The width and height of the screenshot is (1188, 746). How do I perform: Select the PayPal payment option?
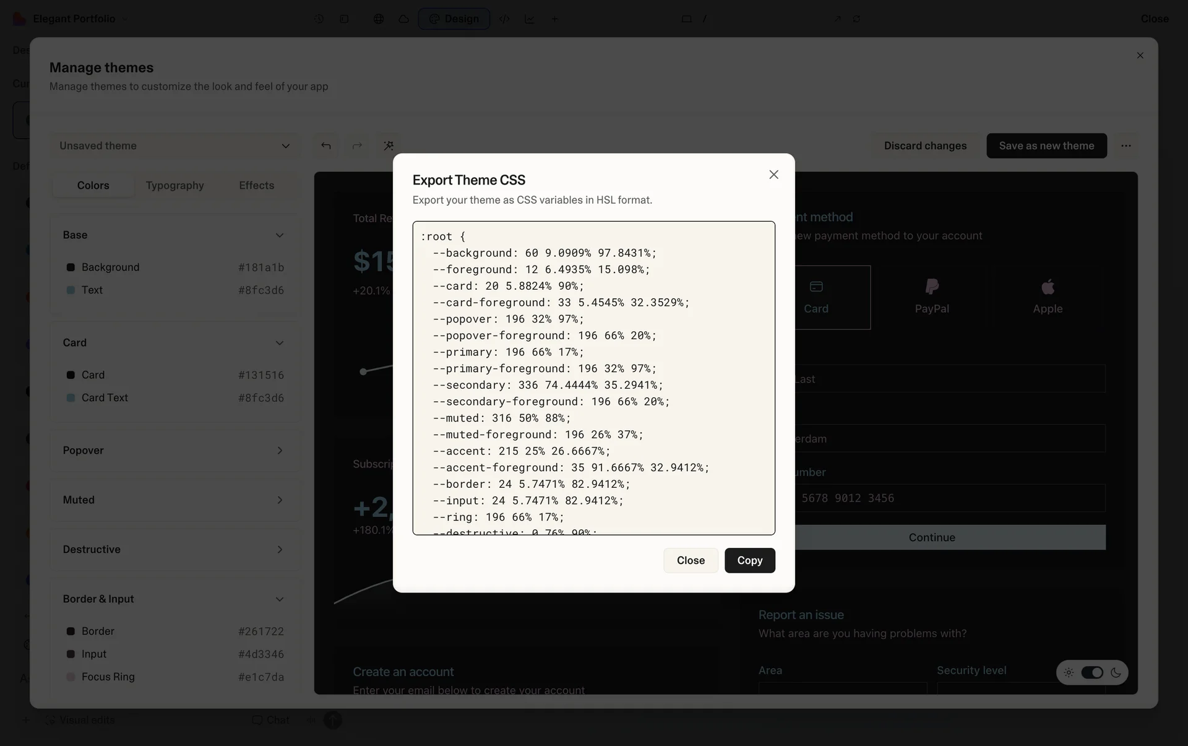(932, 297)
